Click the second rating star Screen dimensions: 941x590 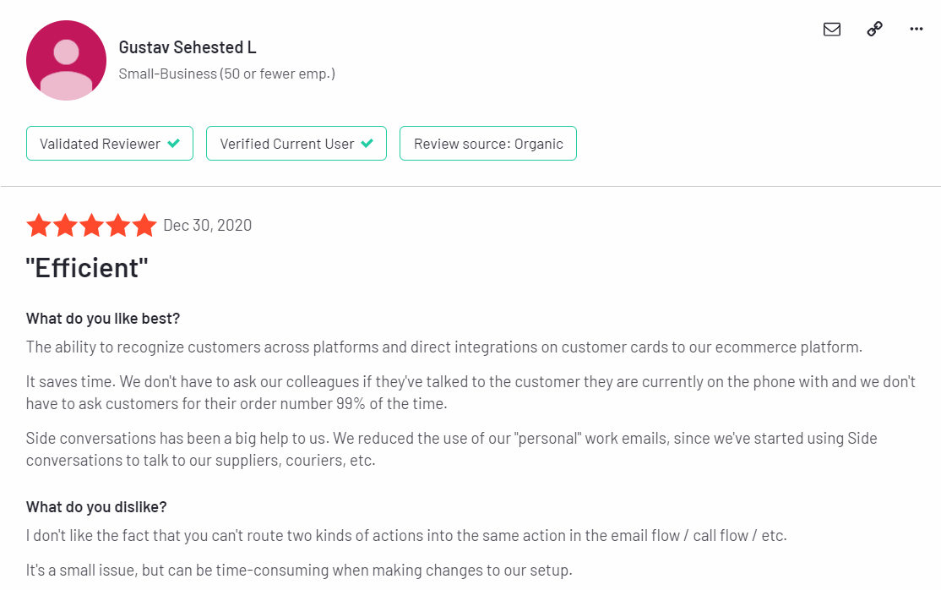65,226
